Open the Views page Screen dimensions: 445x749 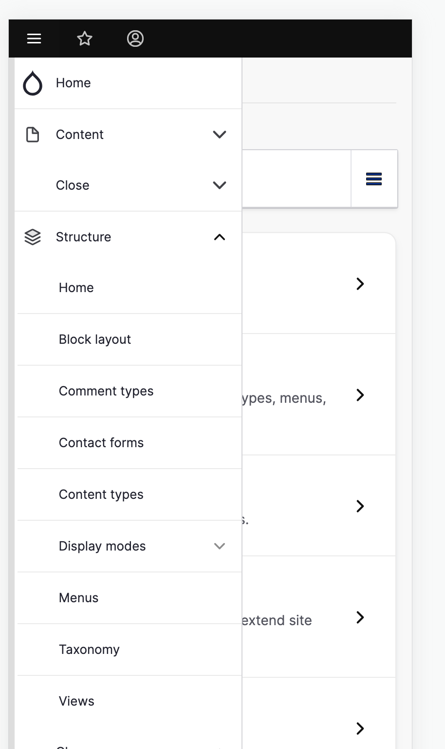(x=76, y=701)
